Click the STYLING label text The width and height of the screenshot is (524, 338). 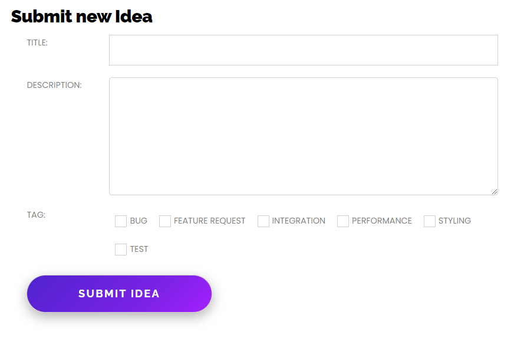click(454, 221)
